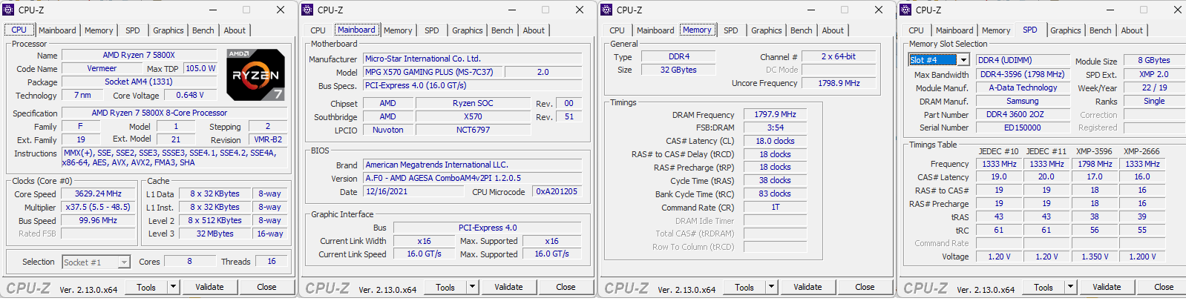The height and width of the screenshot is (301, 1186).
Task: Click the Close button in CPU window
Action: point(266,287)
